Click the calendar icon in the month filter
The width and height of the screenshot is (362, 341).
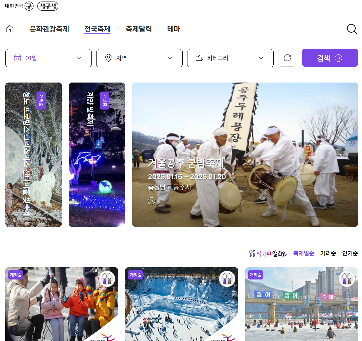(17, 58)
